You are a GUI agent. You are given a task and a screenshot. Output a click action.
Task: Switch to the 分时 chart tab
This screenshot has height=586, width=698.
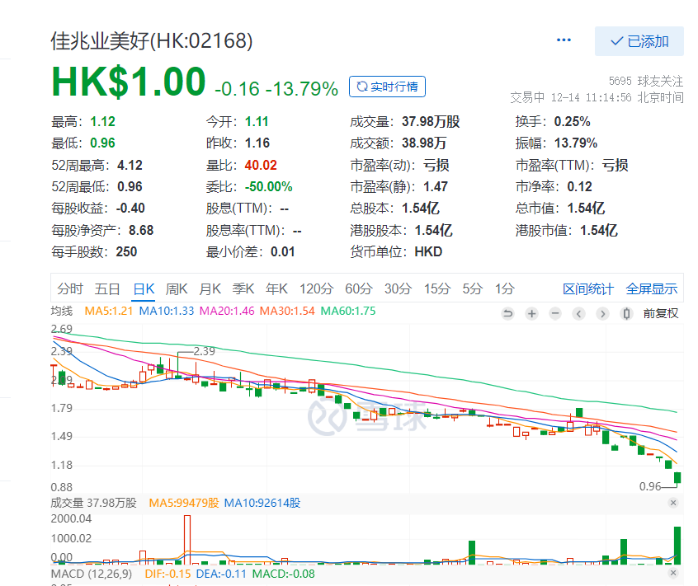[x=70, y=288]
